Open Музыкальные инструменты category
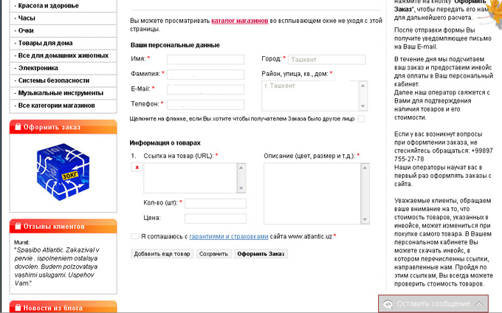502x313 pixels. (63, 93)
